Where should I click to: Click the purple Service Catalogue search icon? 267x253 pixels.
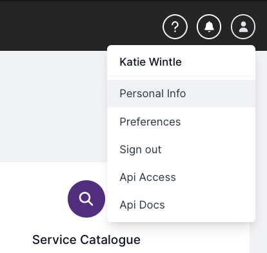coord(86,199)
